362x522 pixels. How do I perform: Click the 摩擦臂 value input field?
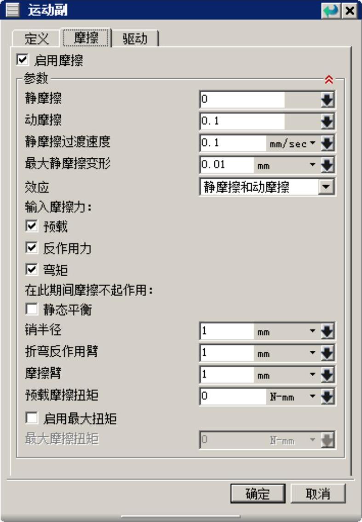pos(227,375)
